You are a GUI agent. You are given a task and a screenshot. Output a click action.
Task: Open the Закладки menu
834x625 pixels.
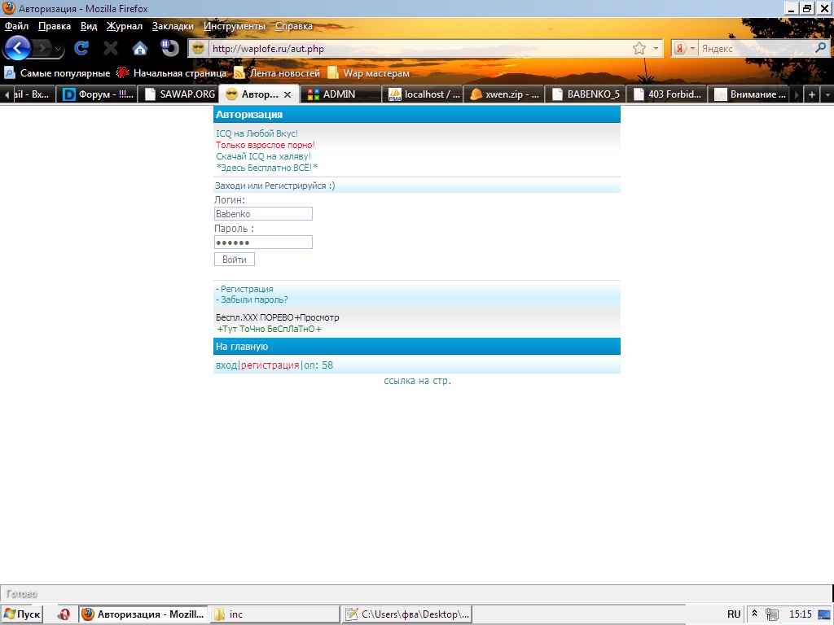pos(173,25)
